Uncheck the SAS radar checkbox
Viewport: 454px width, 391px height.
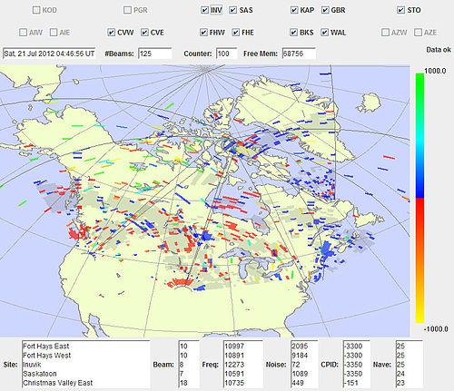pos(232,10)
